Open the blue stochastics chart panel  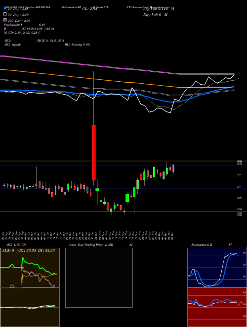coord(217,268)
